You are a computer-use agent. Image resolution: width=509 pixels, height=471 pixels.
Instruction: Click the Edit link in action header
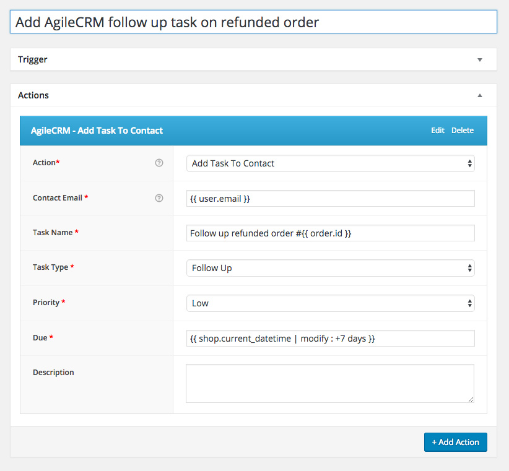[x=438, y=131]
